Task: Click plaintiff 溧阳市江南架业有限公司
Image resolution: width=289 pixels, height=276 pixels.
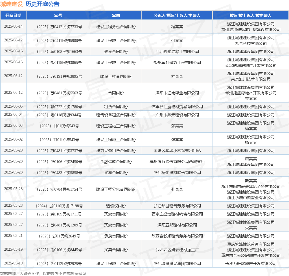Action: [177, 93]
